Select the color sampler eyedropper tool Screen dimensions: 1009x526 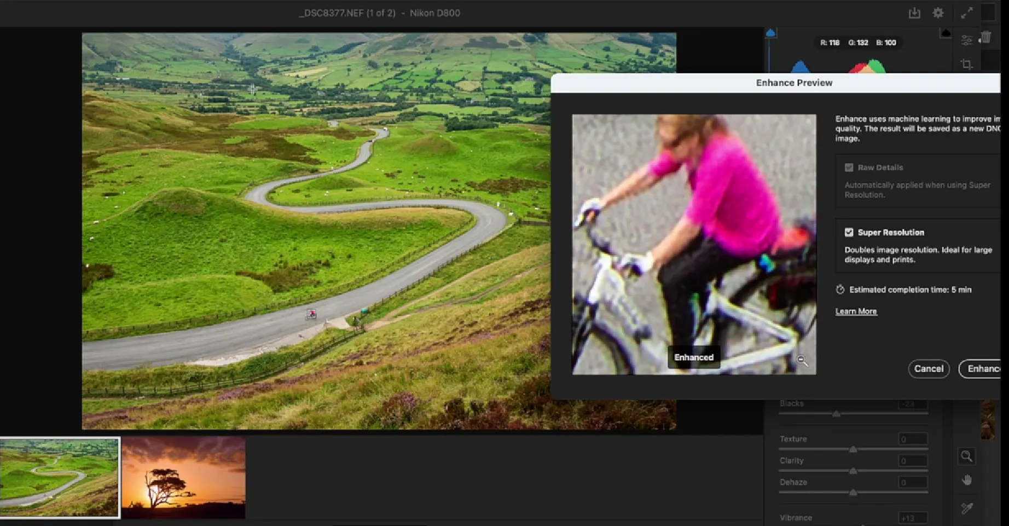pos(967,508)
